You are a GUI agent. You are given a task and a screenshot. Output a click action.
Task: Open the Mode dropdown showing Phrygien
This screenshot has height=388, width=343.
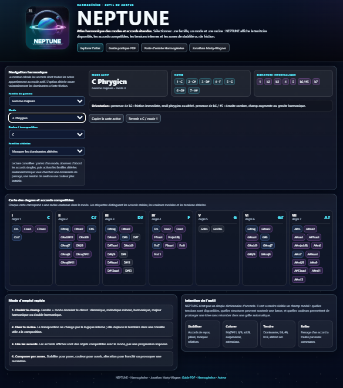[x=47, y=118]
